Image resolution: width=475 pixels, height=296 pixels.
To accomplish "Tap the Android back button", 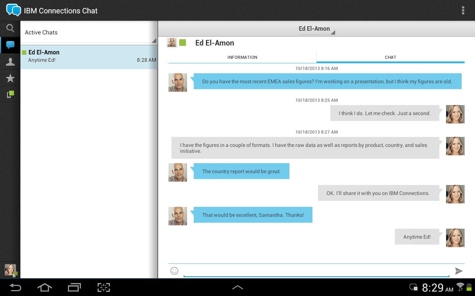I will point(15,287).
